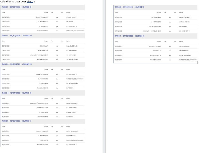Click the Vs. cell in the first Journée 15 row
The width and height of the screenshot is (214, 153).
pyautogui.click(x=57, y=74)
